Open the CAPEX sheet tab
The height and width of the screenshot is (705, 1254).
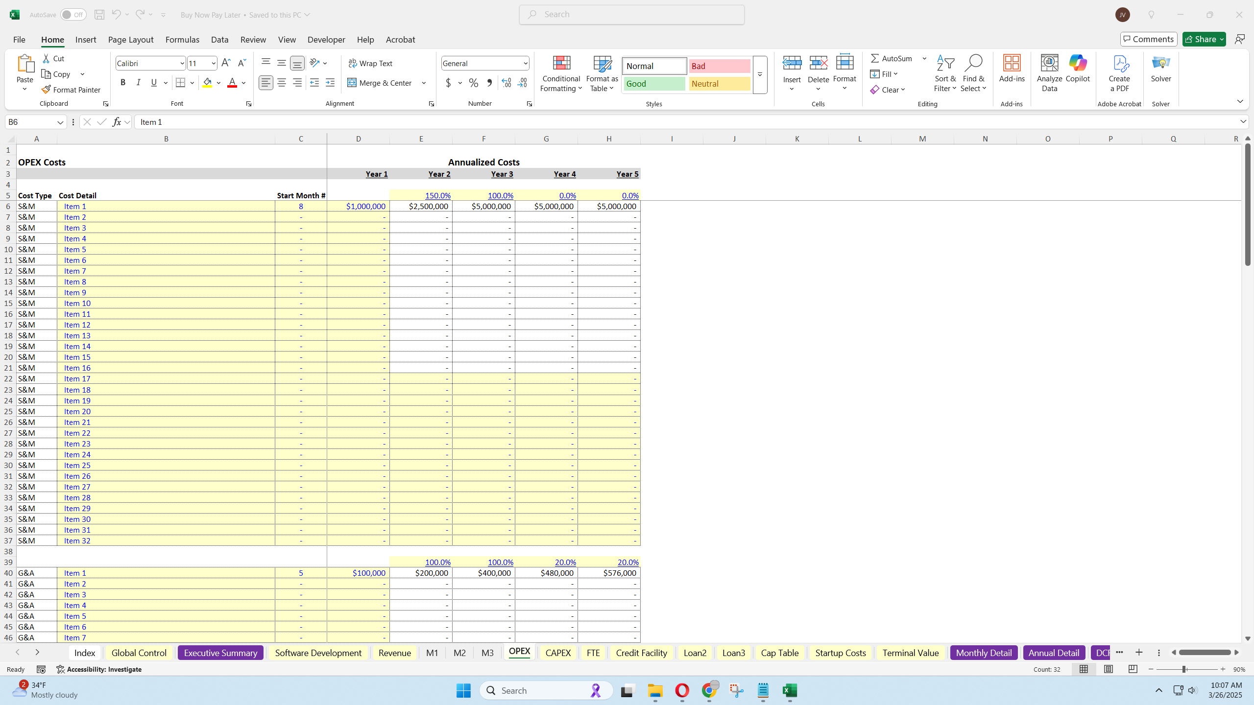pos(557,653)
